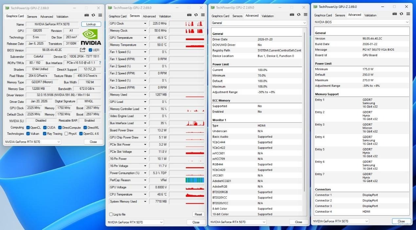Viewport: 416px width, 230px height.
Task: Click Close button in NVIDIA BIOS window
Action: 401,221
